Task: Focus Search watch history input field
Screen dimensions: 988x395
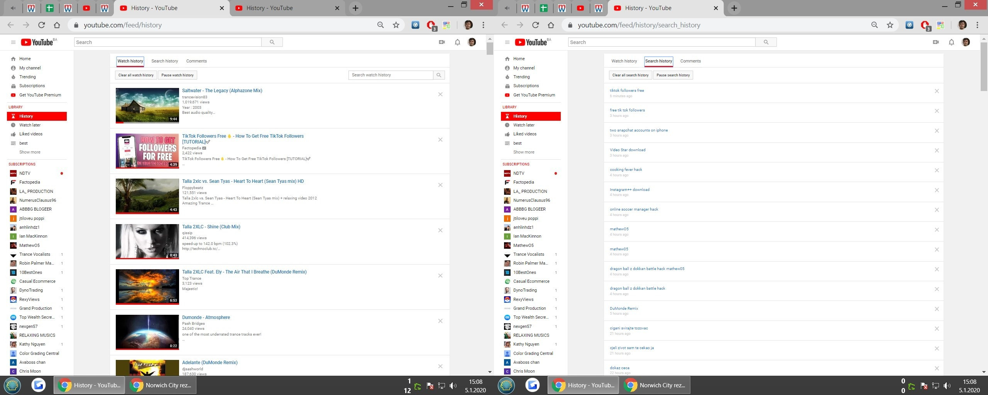Action: (391, 75)
